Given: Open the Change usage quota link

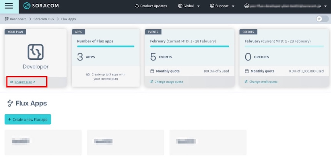Looking at the screenshot, I should click(169, 82).
